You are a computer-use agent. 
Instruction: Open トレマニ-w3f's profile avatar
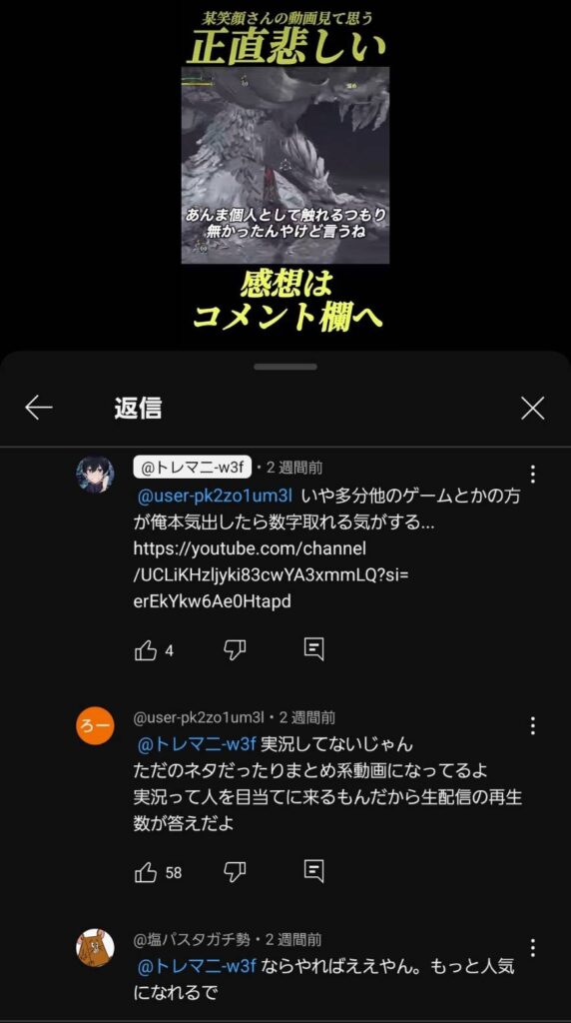click(95, 475)
